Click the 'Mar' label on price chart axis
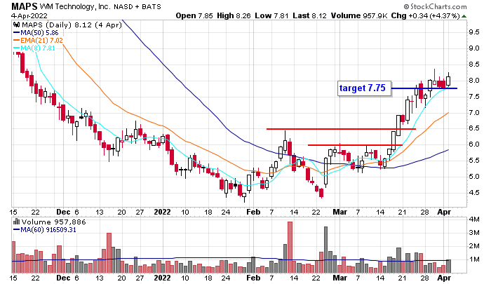This screenshot has height=284, width=491. click(339, 212)
